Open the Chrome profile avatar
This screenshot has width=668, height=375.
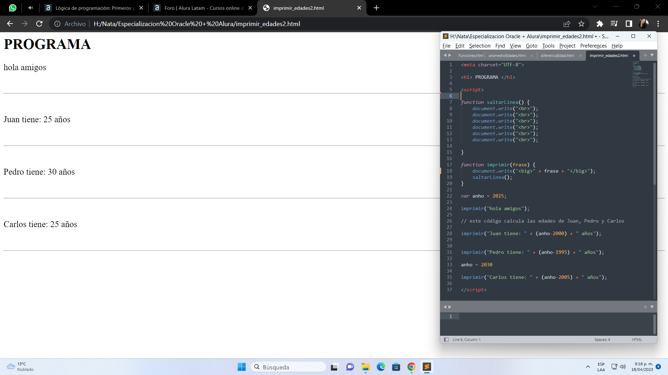pyautogui.click(x=644, y=24)
